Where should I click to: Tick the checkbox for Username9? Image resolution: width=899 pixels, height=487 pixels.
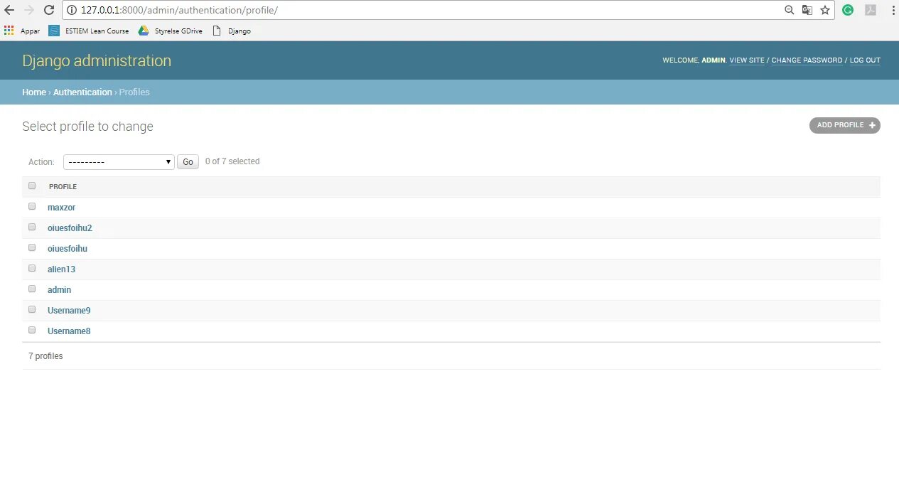tap(32, 309)
